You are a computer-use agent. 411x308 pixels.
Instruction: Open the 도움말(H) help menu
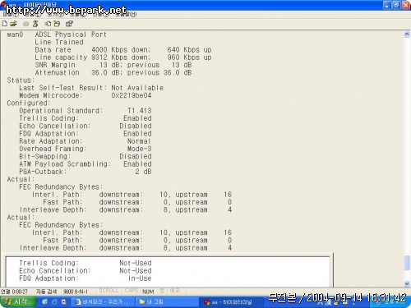pyautogui.click(x=126, y=14)
